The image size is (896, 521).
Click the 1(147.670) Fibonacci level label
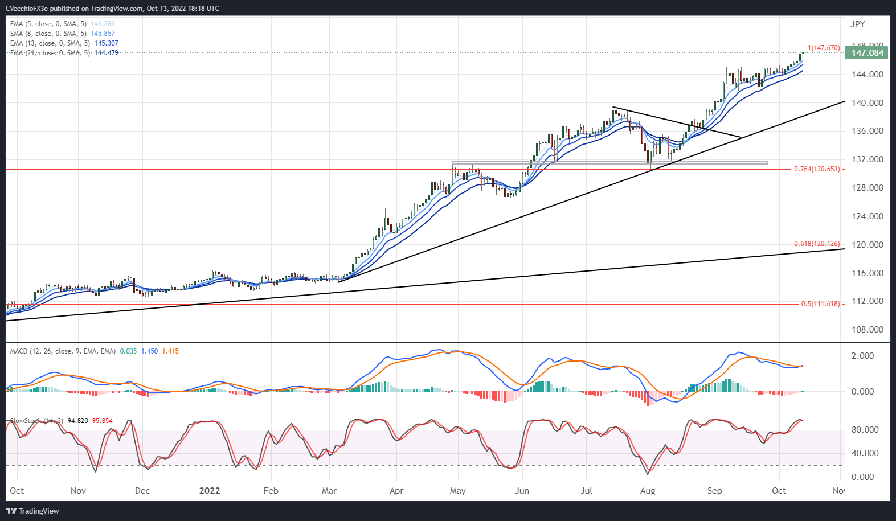[824, 48]
